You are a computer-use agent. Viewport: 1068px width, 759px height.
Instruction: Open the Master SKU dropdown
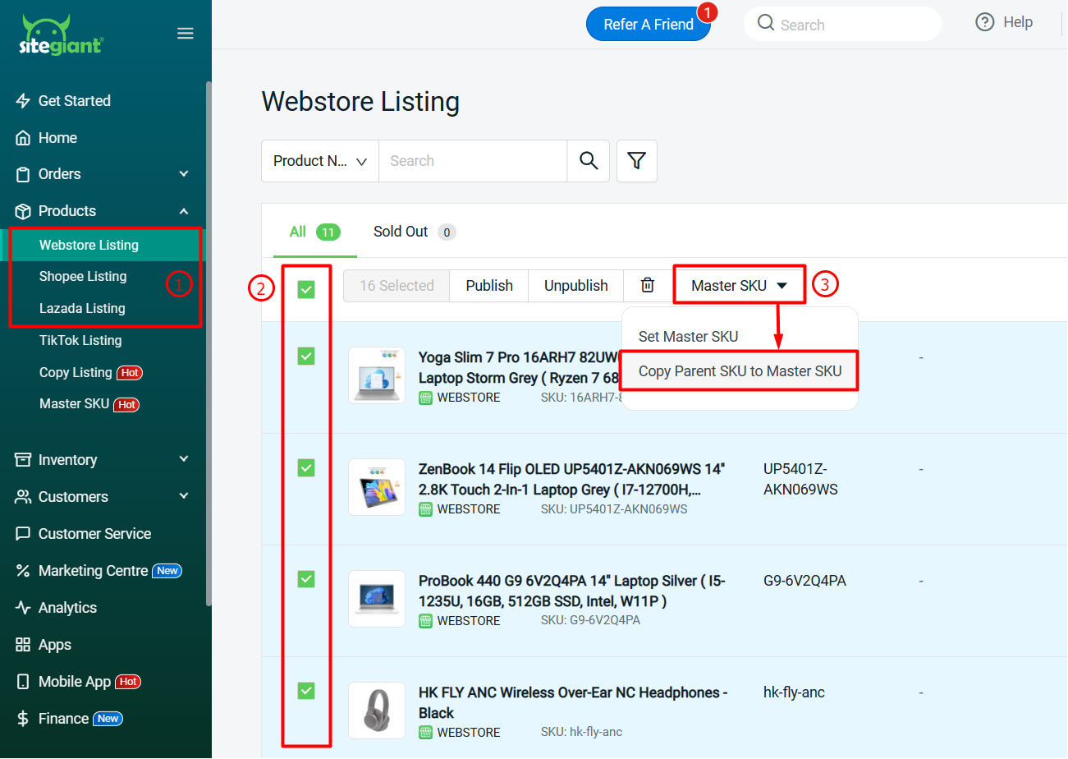739,285
